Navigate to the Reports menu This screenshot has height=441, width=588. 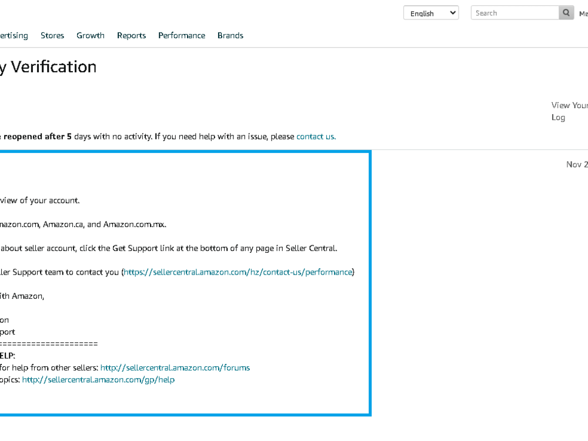pos(131,35)
